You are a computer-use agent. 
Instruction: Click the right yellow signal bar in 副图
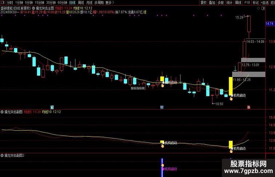[x=231, y=145]
